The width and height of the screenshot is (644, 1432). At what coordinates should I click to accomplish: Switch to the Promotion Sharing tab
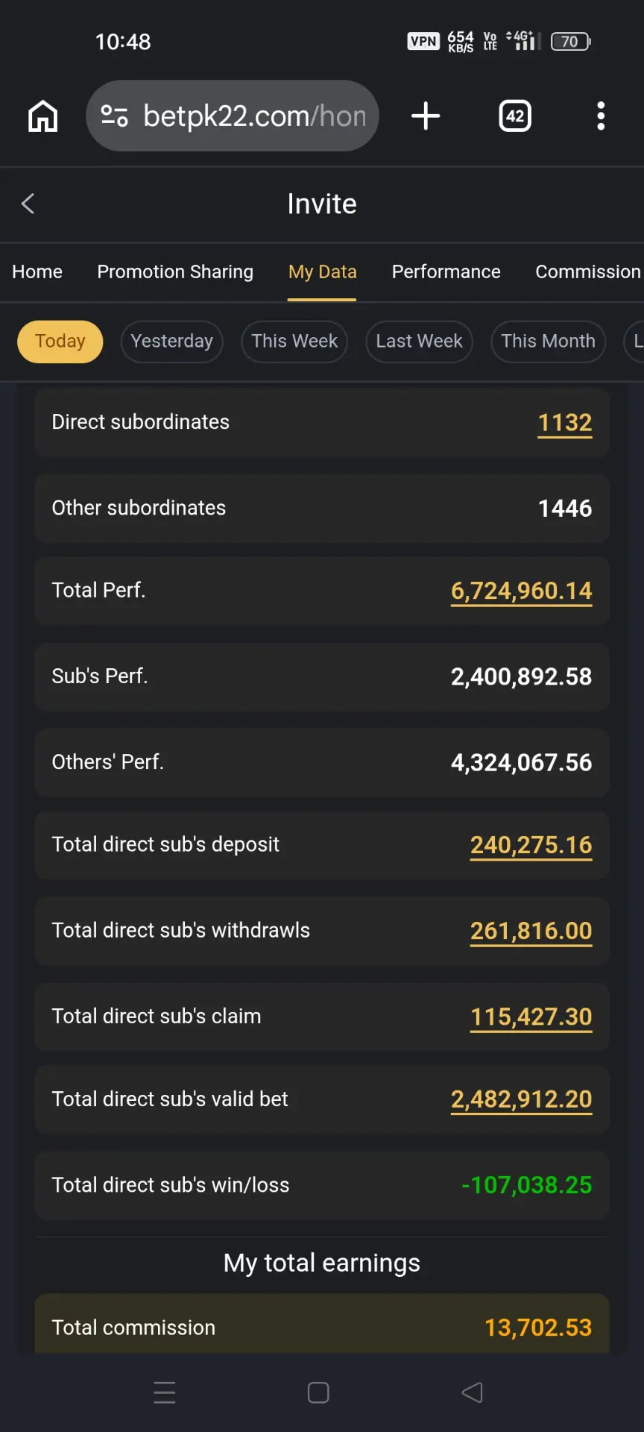tap(175, 272)
